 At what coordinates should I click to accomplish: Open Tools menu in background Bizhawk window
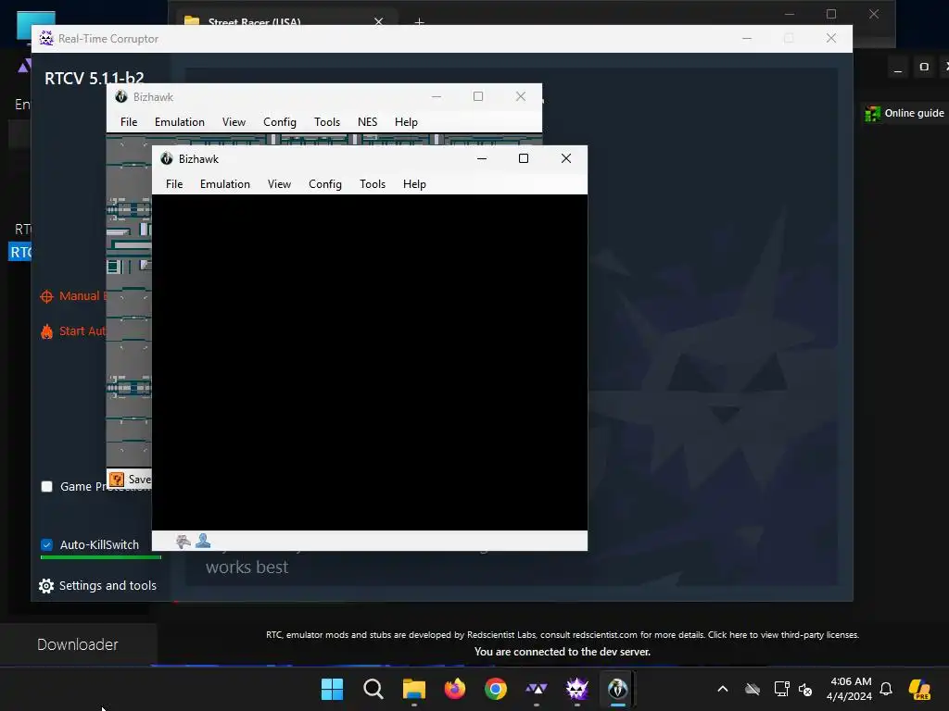pos(327,122)
